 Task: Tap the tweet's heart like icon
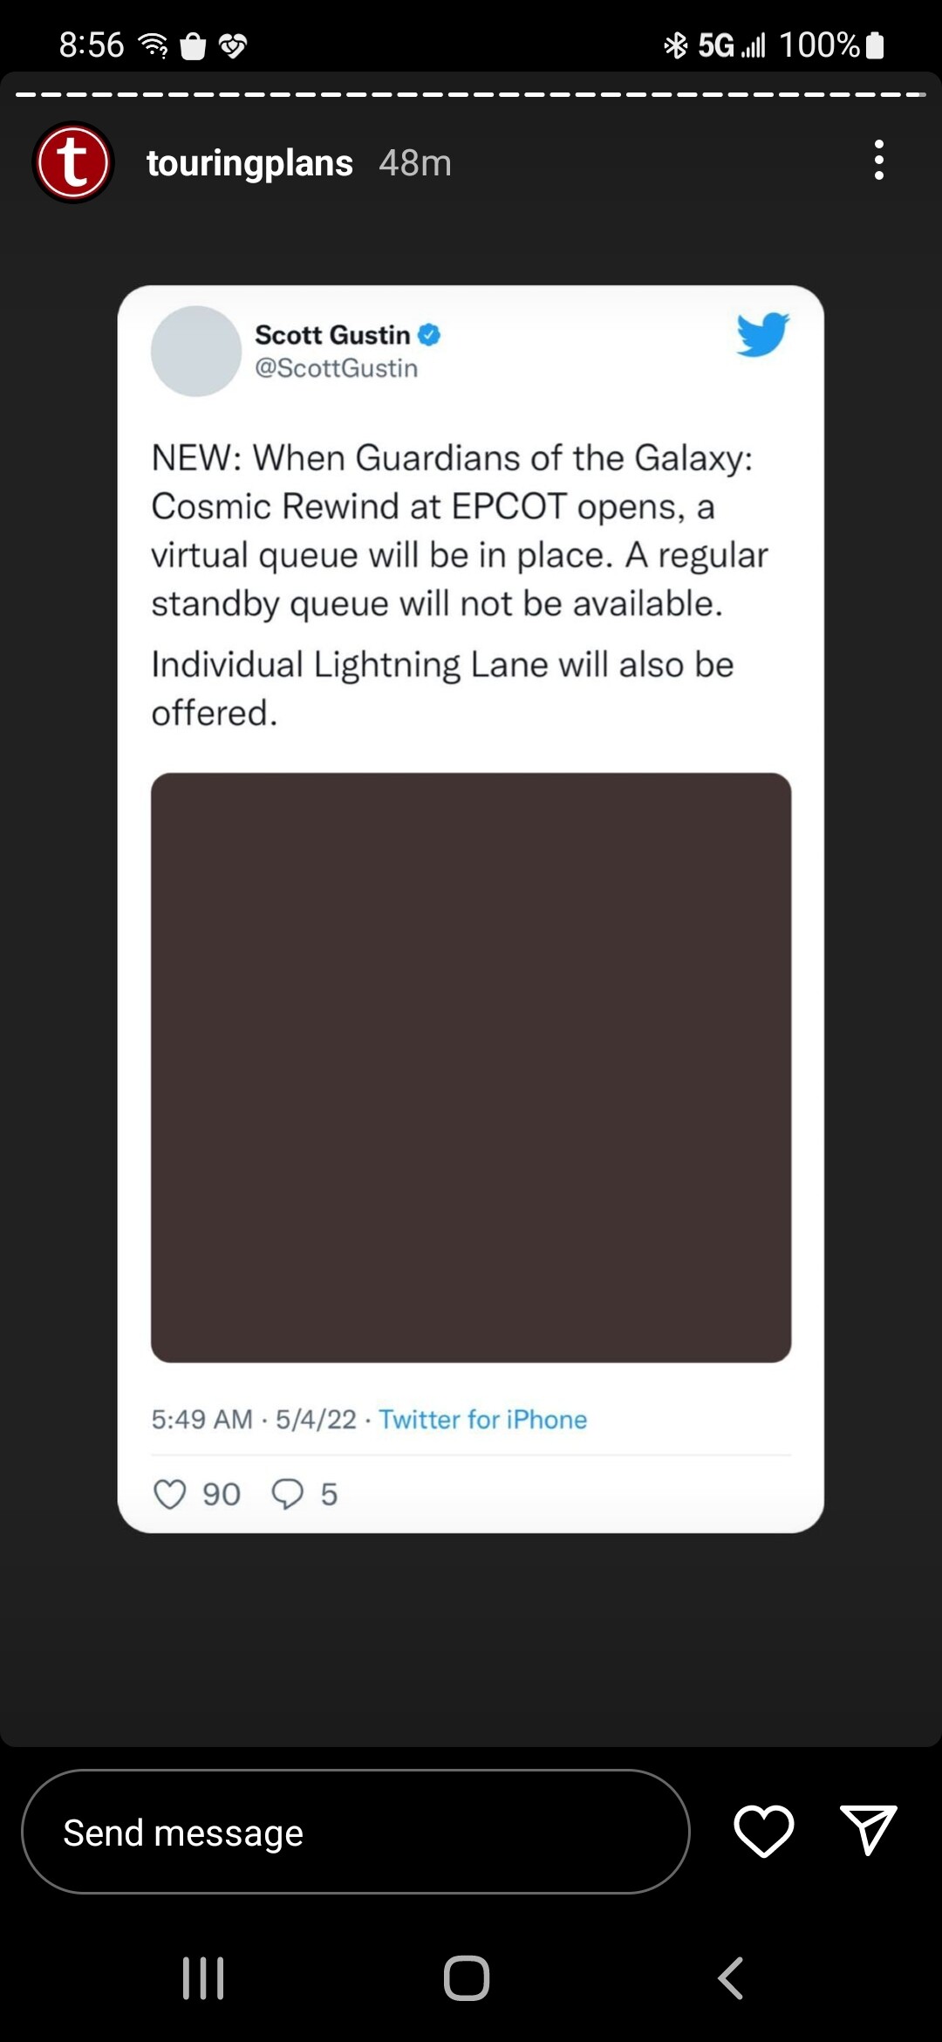(170, 1494)
